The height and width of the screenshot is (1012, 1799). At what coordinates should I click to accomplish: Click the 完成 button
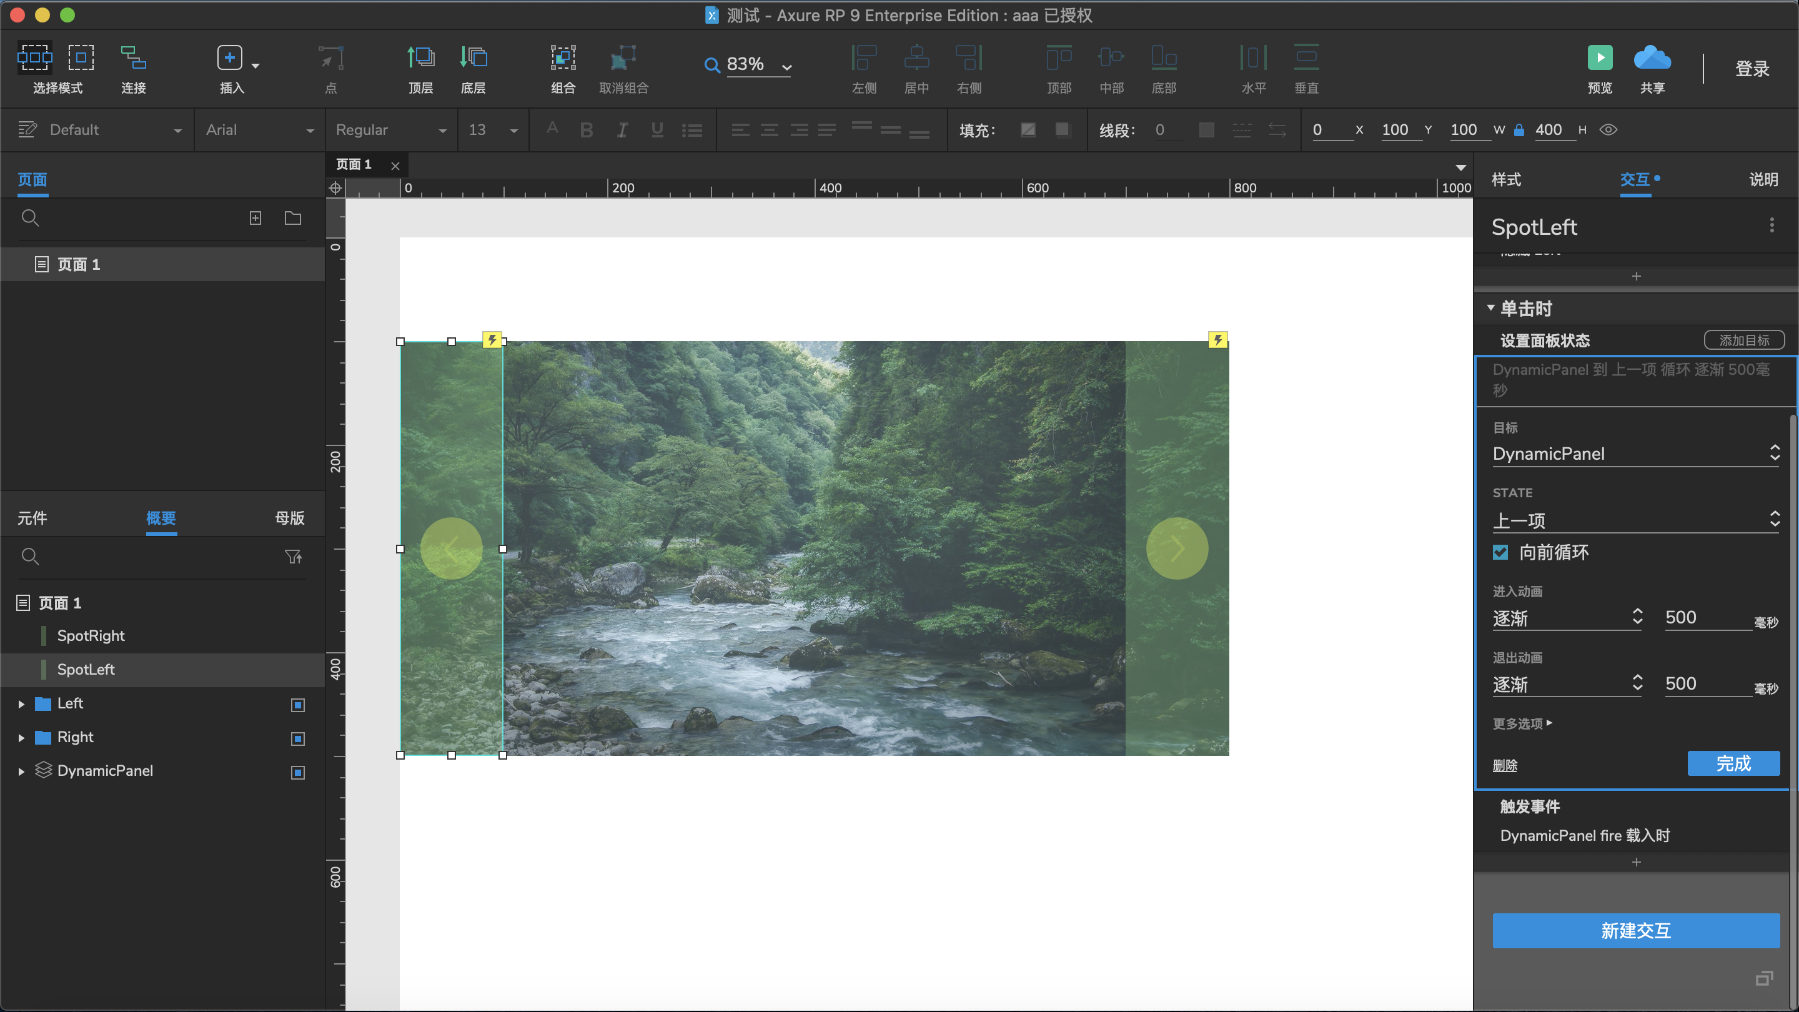pyautogui.click(x=1733, y=763)
